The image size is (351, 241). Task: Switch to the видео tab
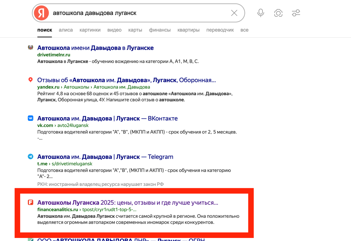[114, 30]
